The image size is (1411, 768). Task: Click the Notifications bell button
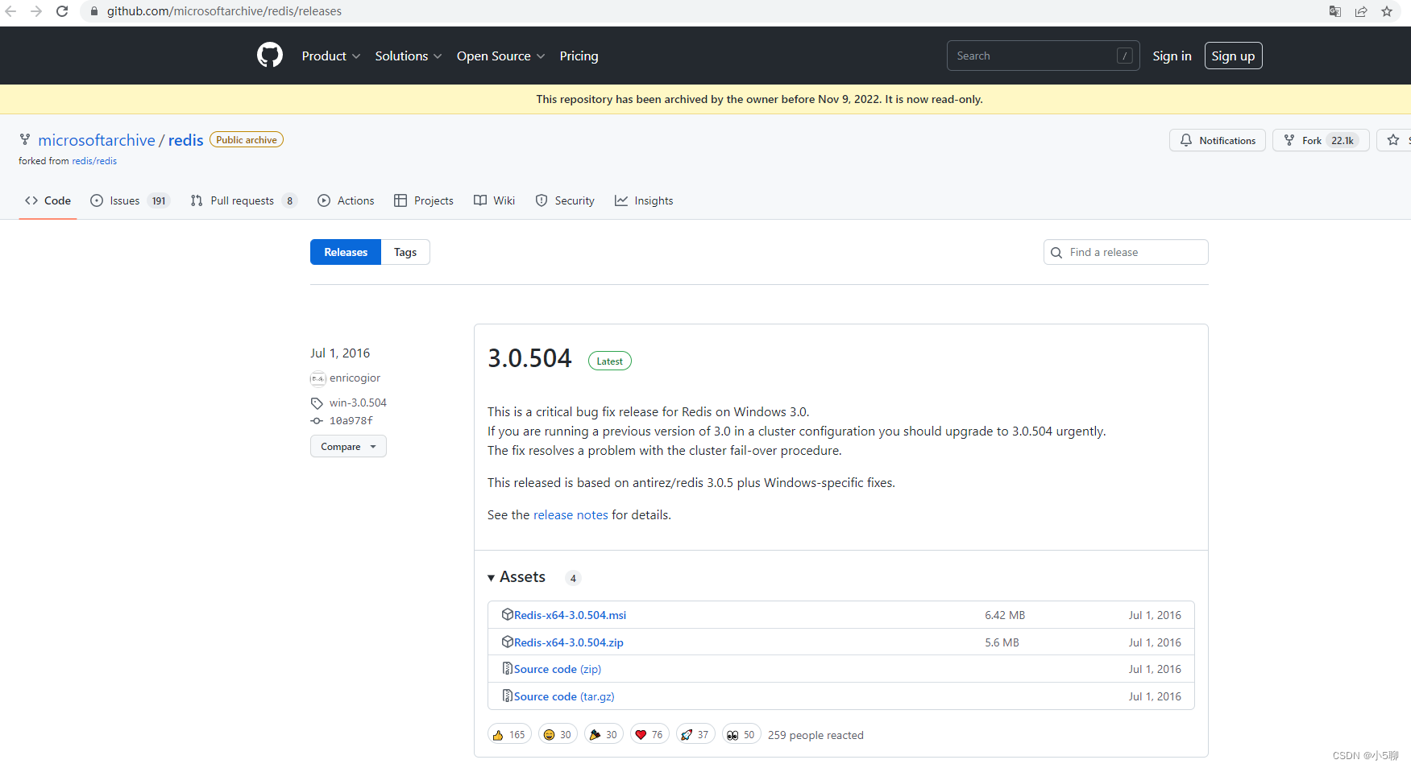[x=1217, y=140]
